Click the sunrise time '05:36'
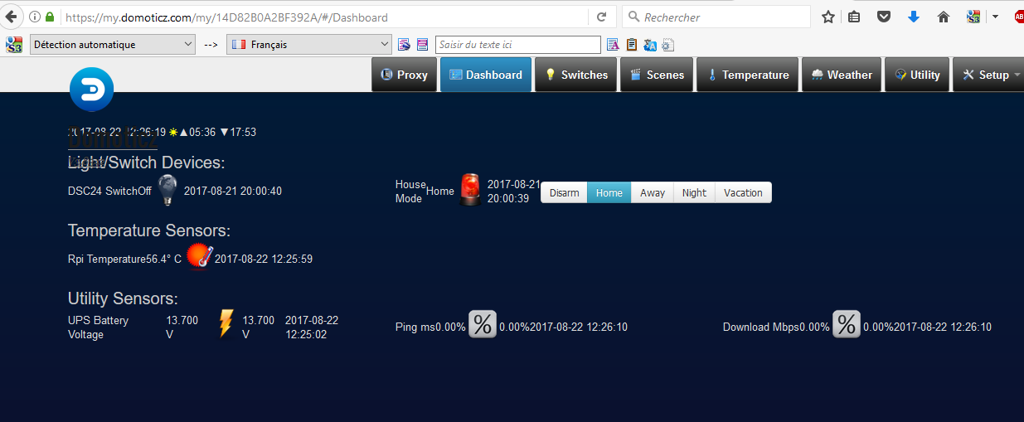The image size is (1024, 422). [x=202, y=132]
